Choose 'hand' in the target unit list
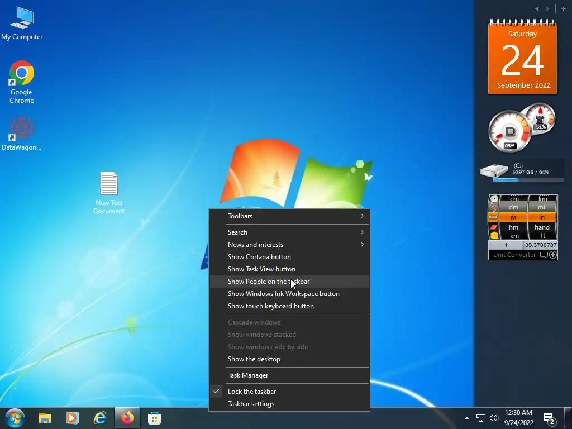The width and height of the screenshot is (572, 429). 542,227
